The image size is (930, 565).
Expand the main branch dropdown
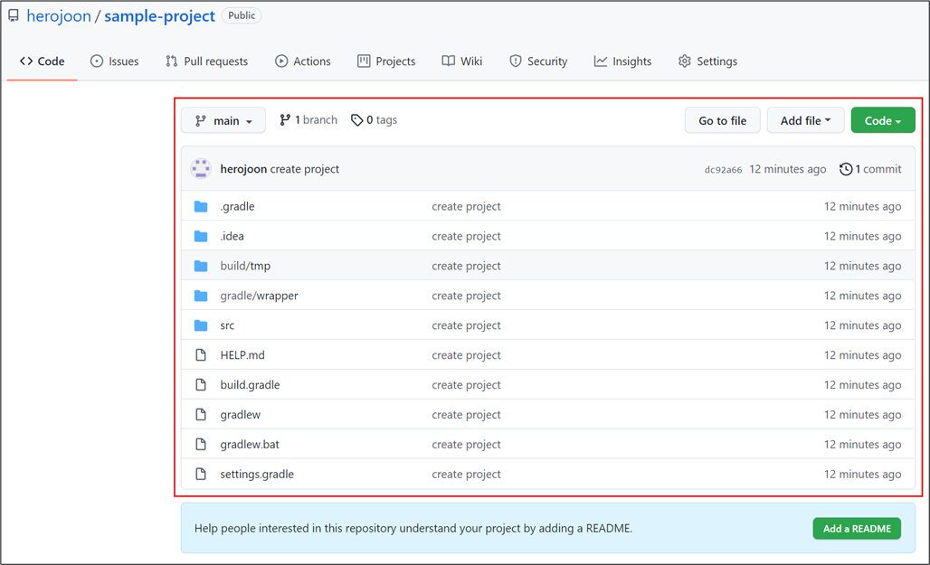[223, 120]
